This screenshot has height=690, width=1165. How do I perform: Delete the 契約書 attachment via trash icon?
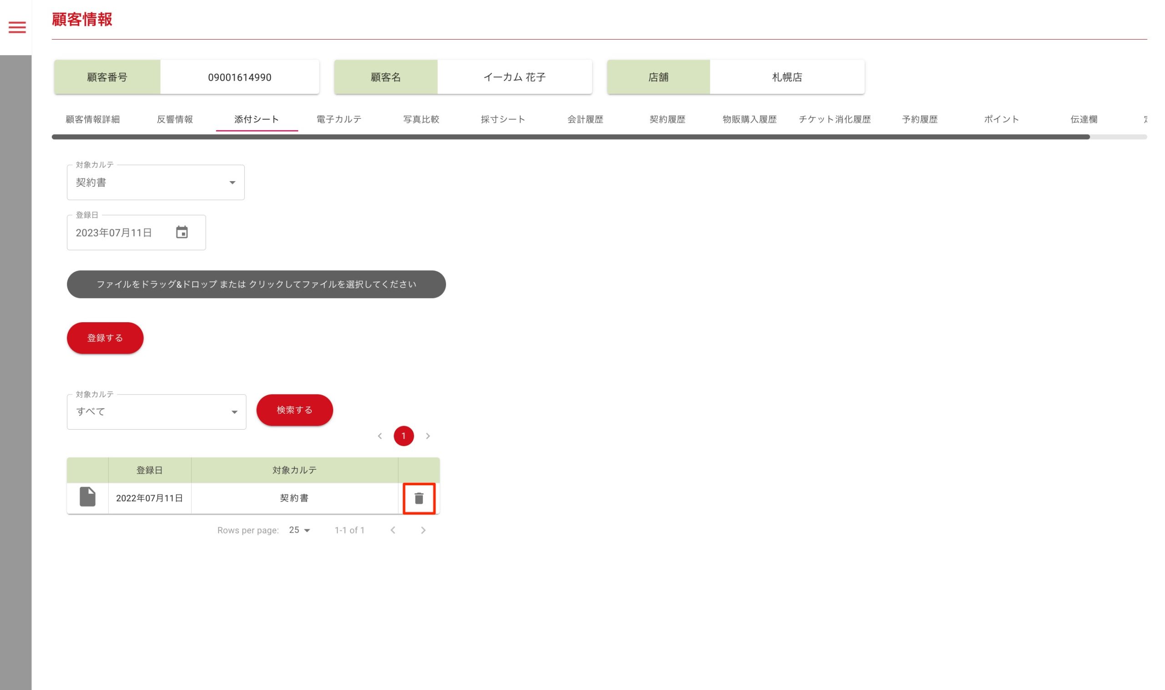[418, 498]
